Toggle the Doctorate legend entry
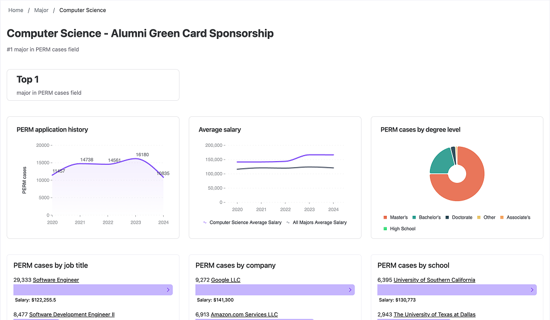The width and height of the screenshot is (550, 320). (x=459, y=218)
